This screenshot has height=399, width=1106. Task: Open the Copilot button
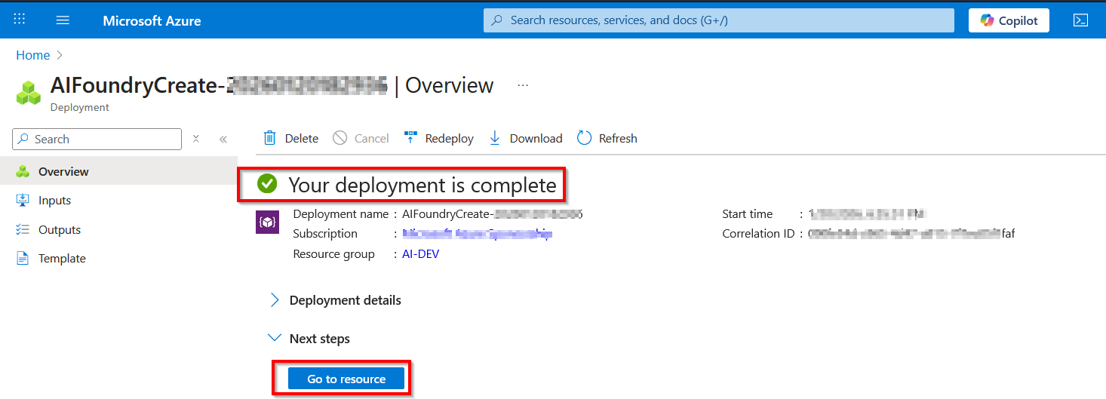(x=1009, y=20)
